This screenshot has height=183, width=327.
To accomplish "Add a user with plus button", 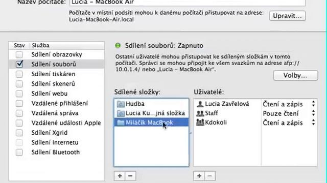I will (199, 176).
